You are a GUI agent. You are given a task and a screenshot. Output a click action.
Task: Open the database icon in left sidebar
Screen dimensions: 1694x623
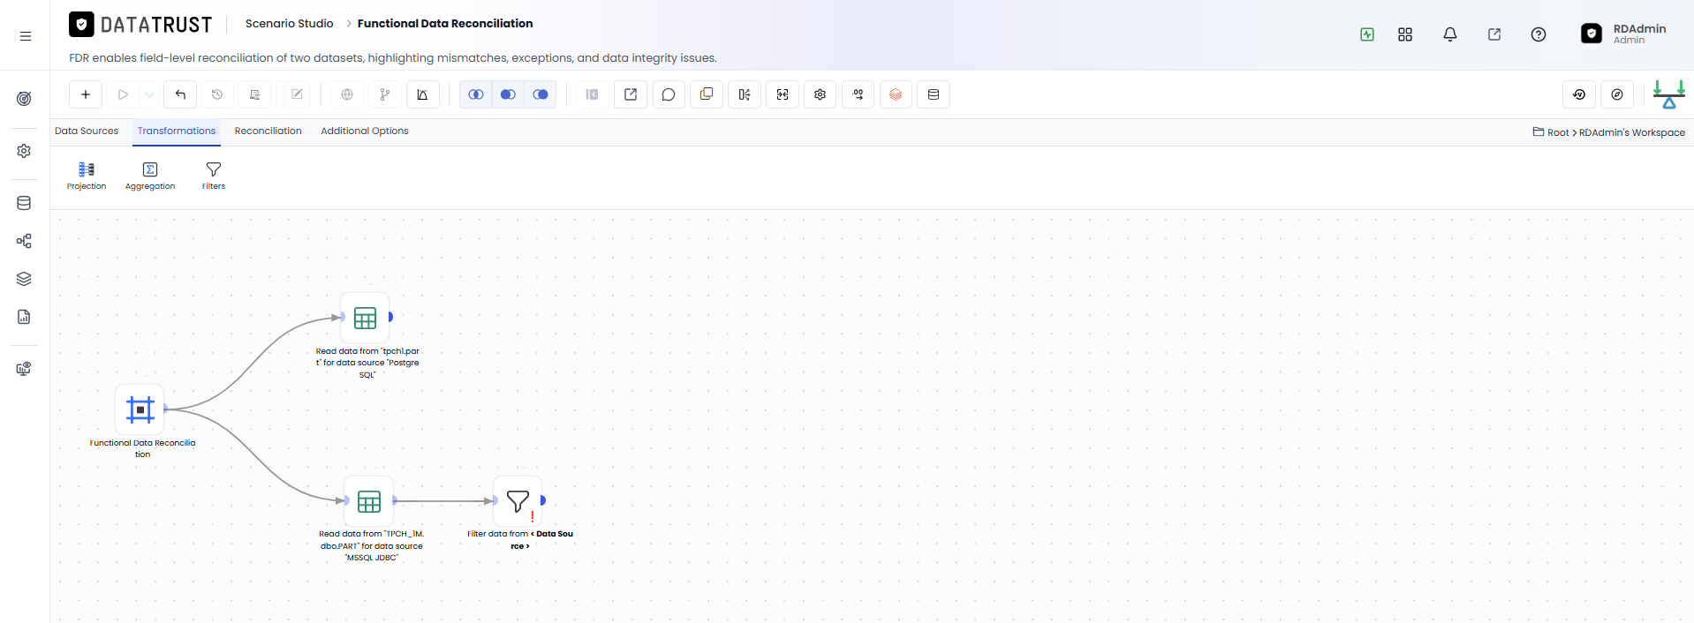pyautogui.click(x=25, y=203)
